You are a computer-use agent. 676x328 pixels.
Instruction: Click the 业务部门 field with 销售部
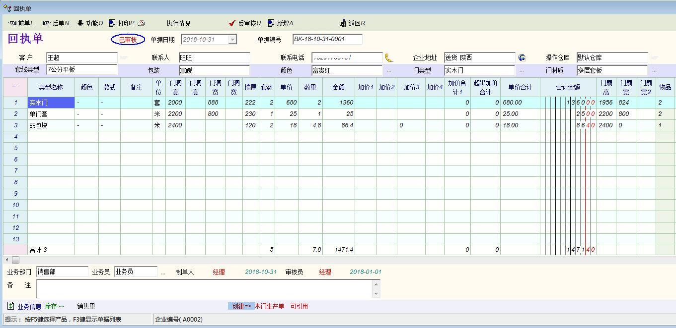click(62, 272)
